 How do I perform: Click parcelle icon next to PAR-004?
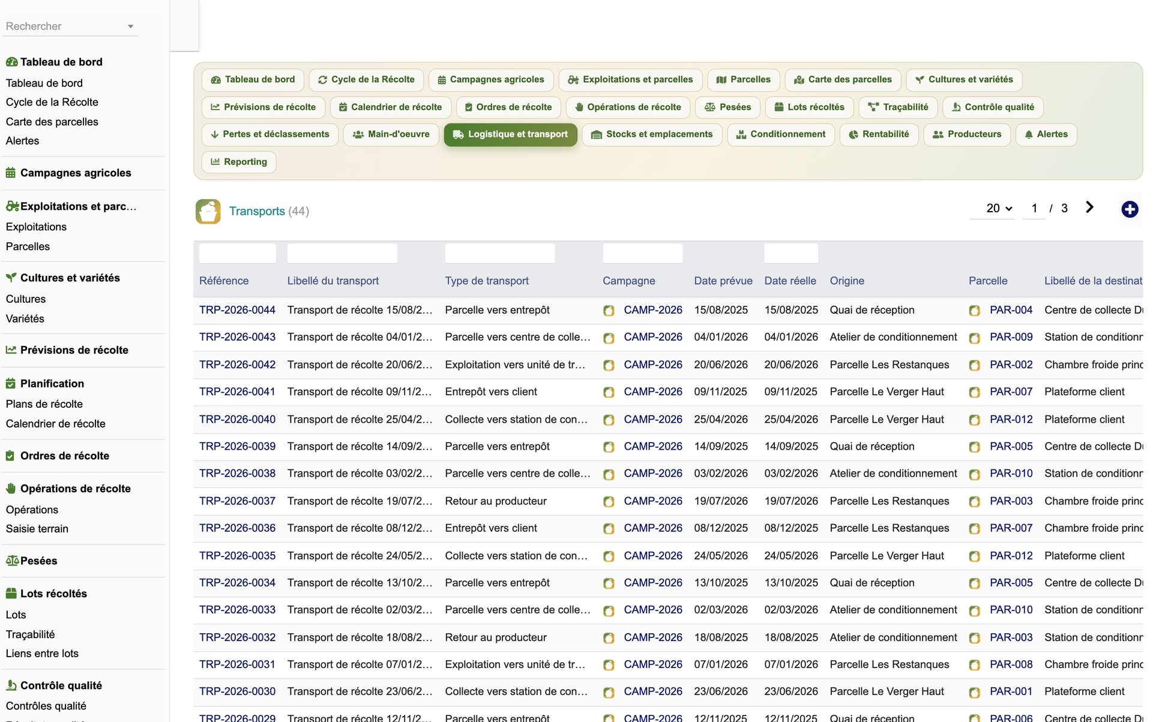[974, 311]
